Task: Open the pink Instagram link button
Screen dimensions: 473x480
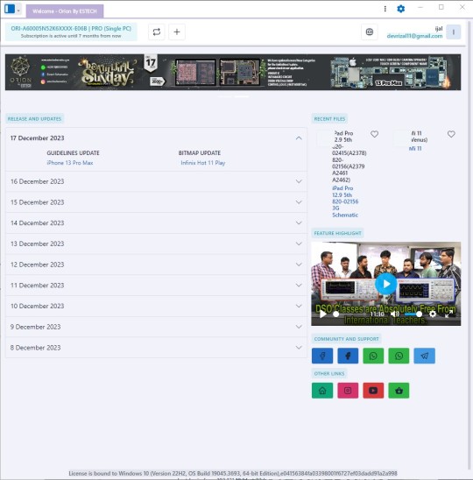Action: 348,391
